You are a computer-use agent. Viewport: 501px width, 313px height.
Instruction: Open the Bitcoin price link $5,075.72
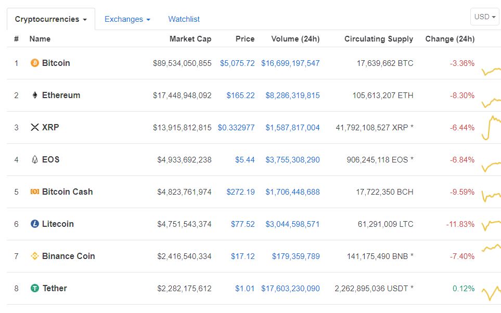point(237,63)
